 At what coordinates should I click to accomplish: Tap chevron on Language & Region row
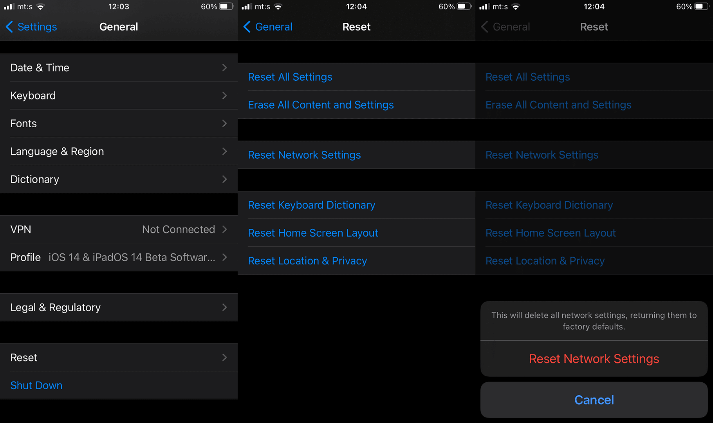224,151
